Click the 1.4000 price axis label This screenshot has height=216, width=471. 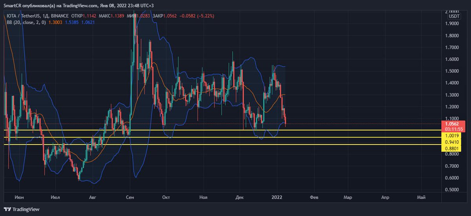click(452, 83)
